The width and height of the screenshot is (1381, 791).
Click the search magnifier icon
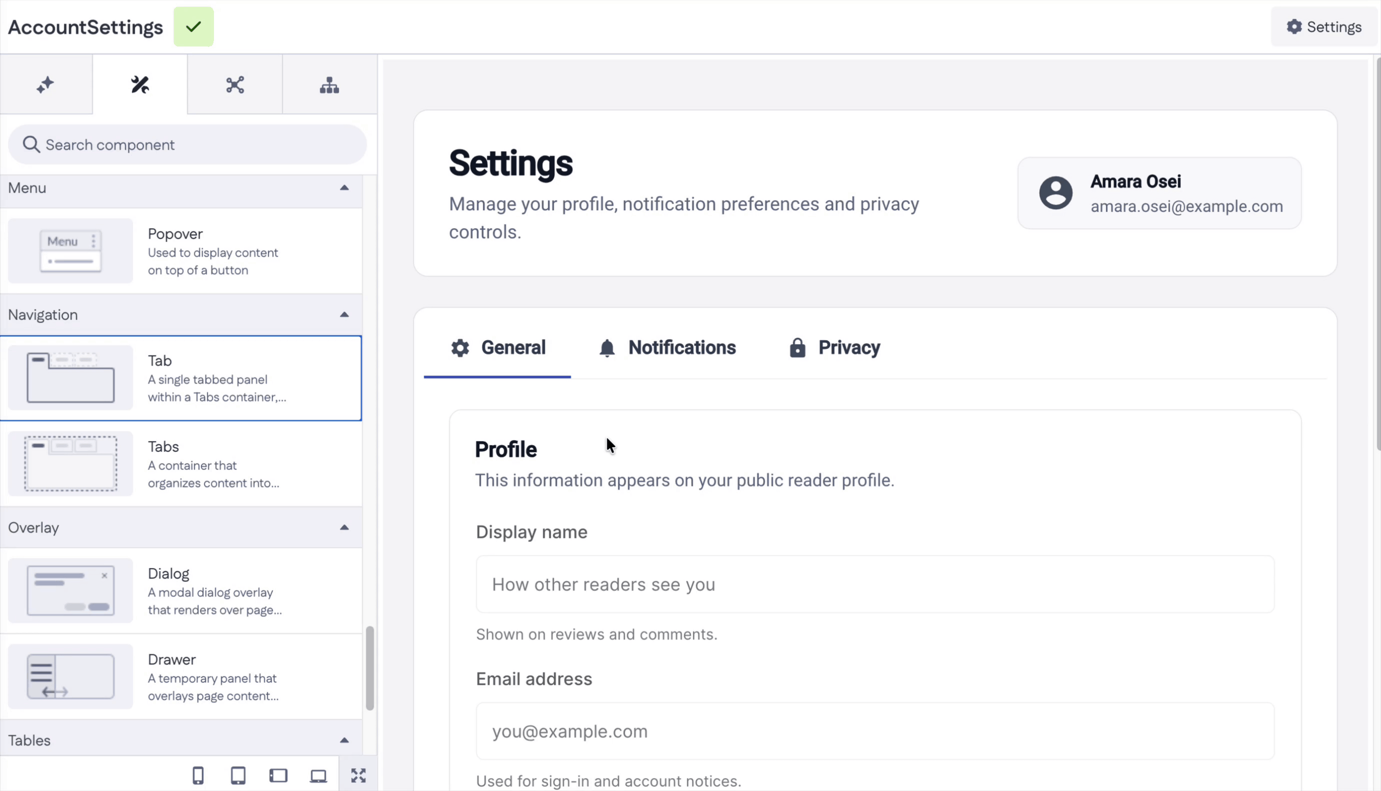pos(31,144)
